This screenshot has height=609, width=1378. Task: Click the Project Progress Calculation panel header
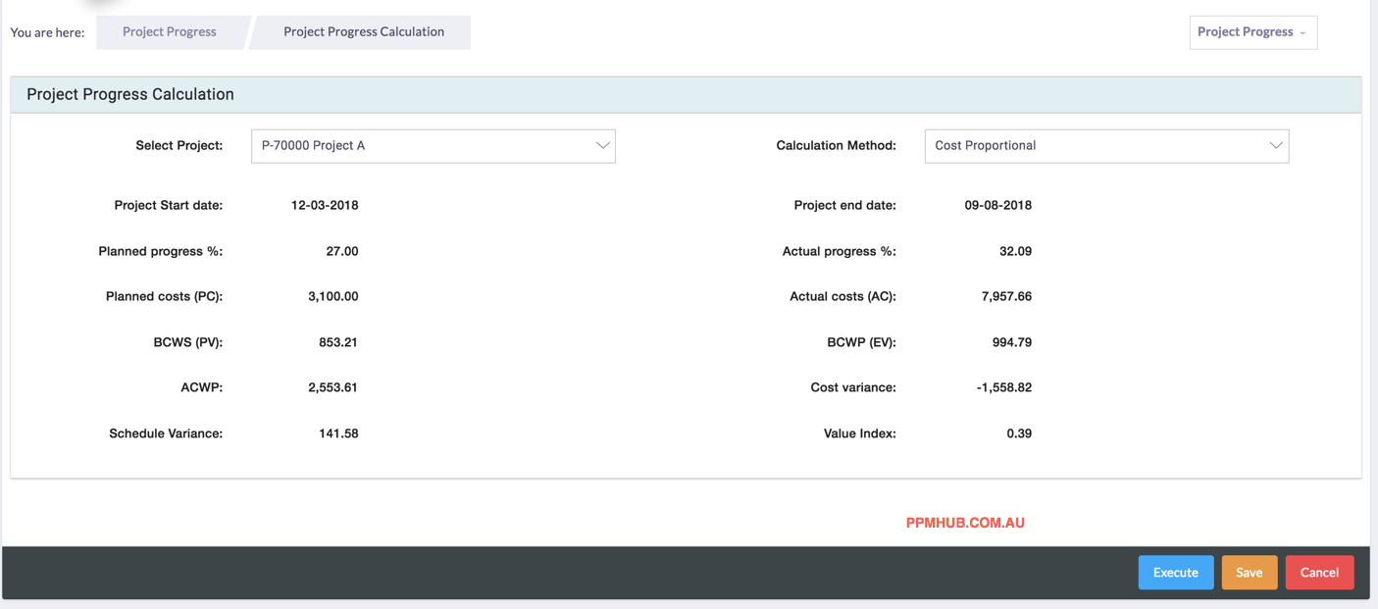coord(130,94)
